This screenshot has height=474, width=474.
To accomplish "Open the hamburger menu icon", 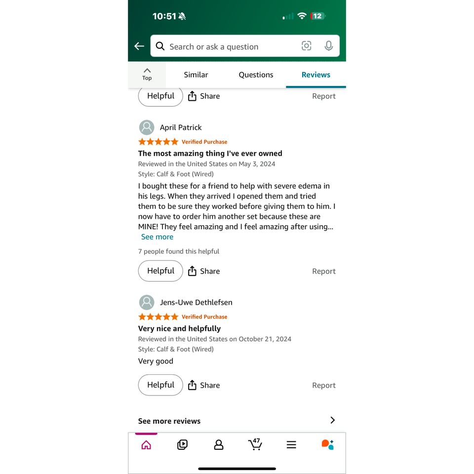I will point(291,445).
